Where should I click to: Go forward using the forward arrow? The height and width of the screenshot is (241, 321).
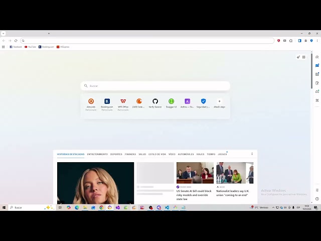10,41
